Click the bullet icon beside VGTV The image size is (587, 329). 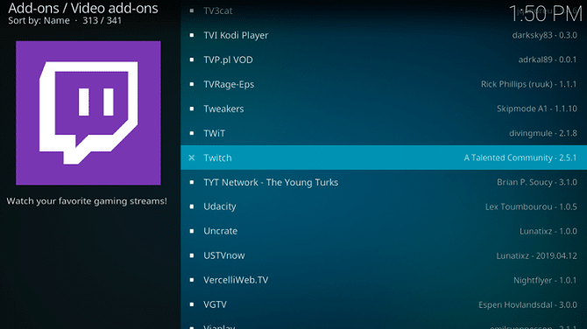[192, 304]
